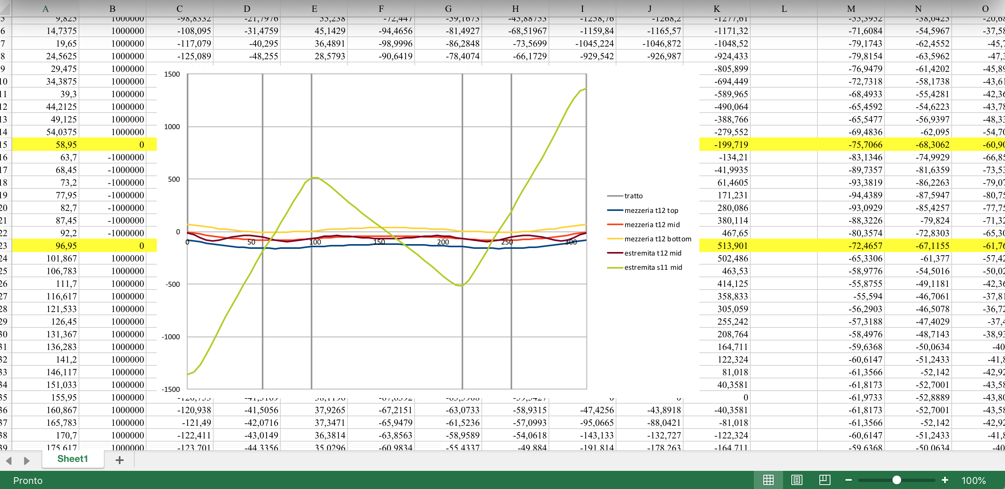Select cell with value 45,1429
This screenshot has width=1005, height=489.
pyautogui.click(x=314, y=30)
